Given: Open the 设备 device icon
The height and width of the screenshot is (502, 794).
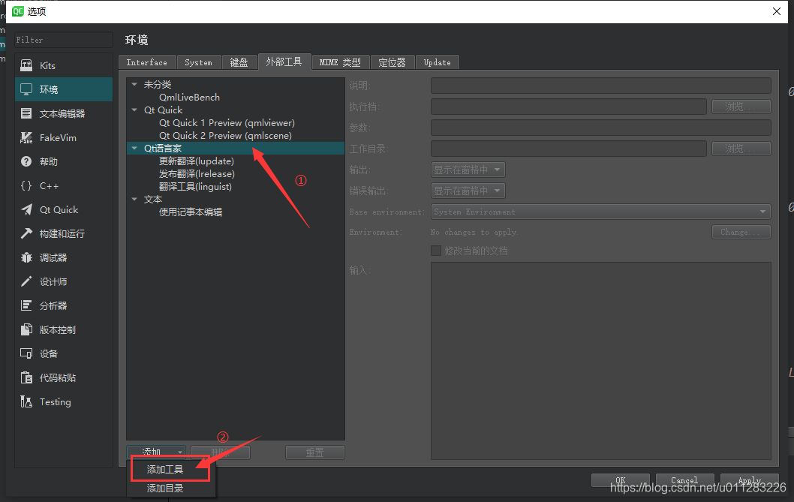Looking at the screenshot, I should click(26, 353).
